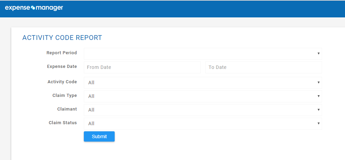This screenshot has width=345, height=160.
Task: Click the Report Period label
Action: [x=62, y=53]
